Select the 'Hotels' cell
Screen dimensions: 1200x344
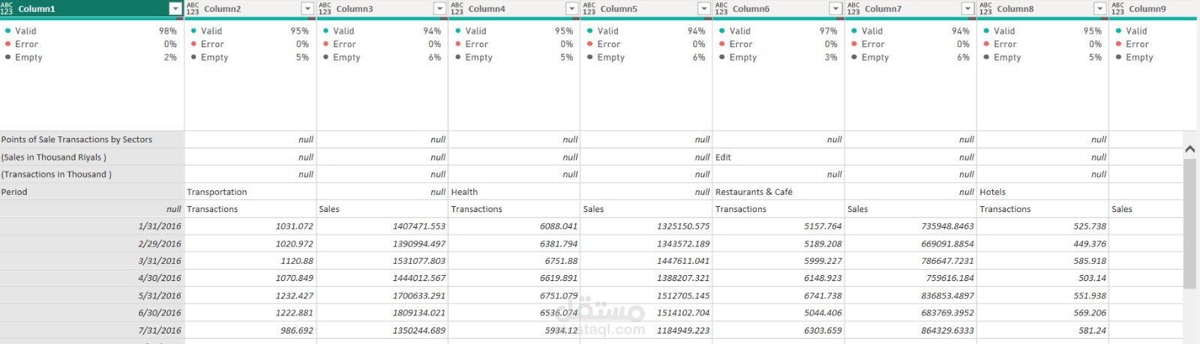[1042, 192]
